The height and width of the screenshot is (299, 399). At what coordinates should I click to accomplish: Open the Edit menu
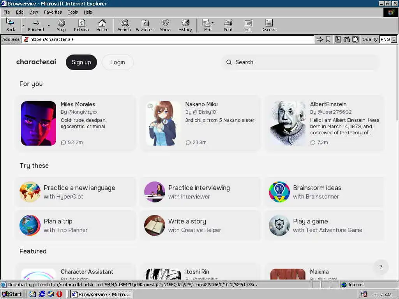pos(19,12)
